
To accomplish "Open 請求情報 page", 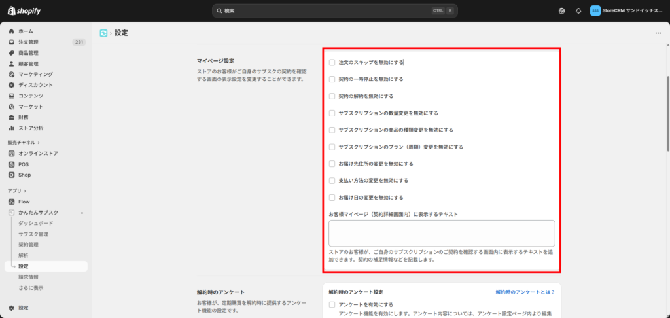I will [29, 277].
